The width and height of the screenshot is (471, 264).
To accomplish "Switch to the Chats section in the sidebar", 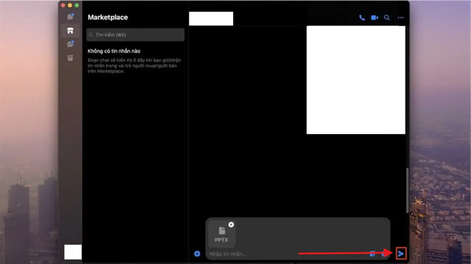I will click(70, 16).
